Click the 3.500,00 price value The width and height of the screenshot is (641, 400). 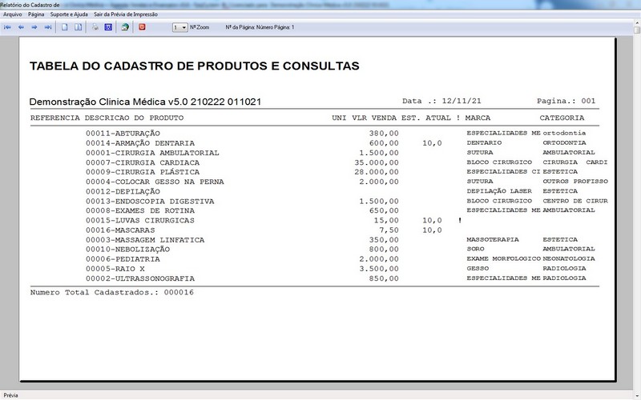pos(379,269)
